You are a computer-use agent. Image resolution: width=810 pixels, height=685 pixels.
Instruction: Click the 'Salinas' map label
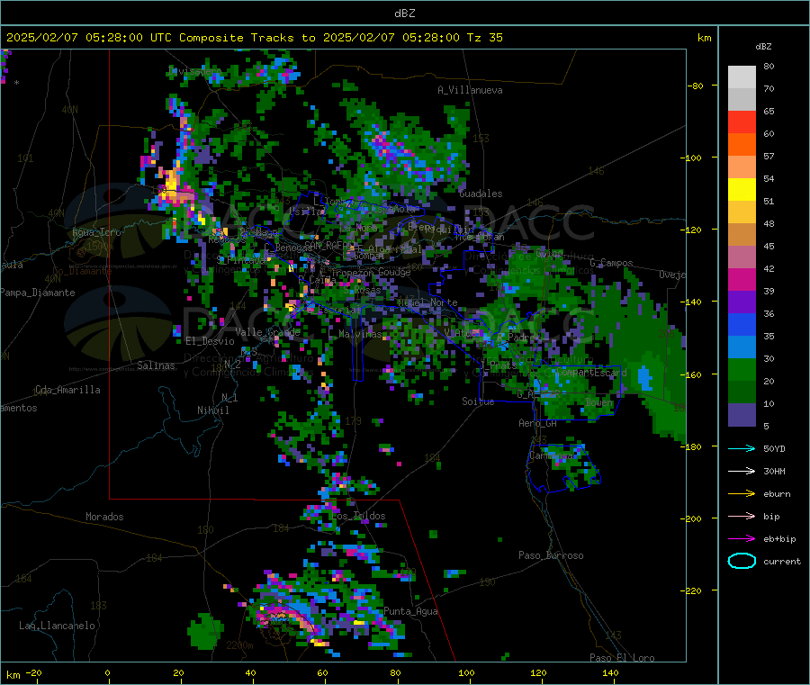[156, 365]
